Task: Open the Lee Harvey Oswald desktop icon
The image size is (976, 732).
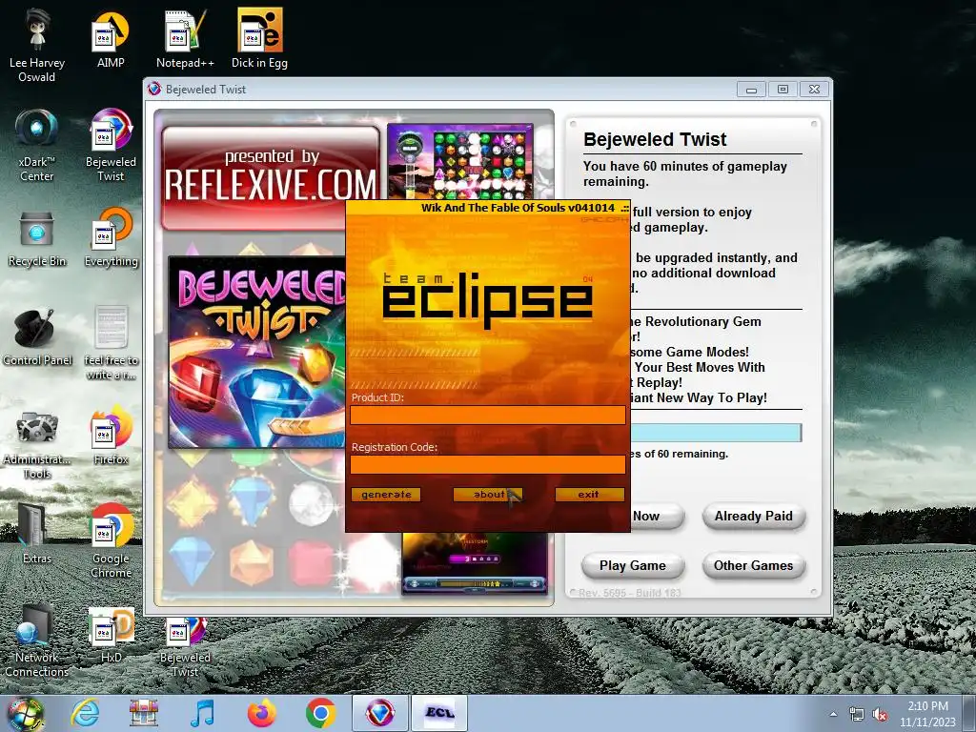Action: (37, 45)
